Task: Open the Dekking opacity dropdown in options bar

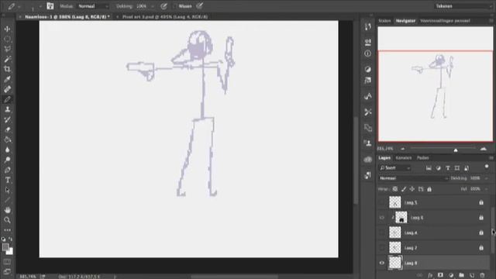Action: click(x=153, y=6)
